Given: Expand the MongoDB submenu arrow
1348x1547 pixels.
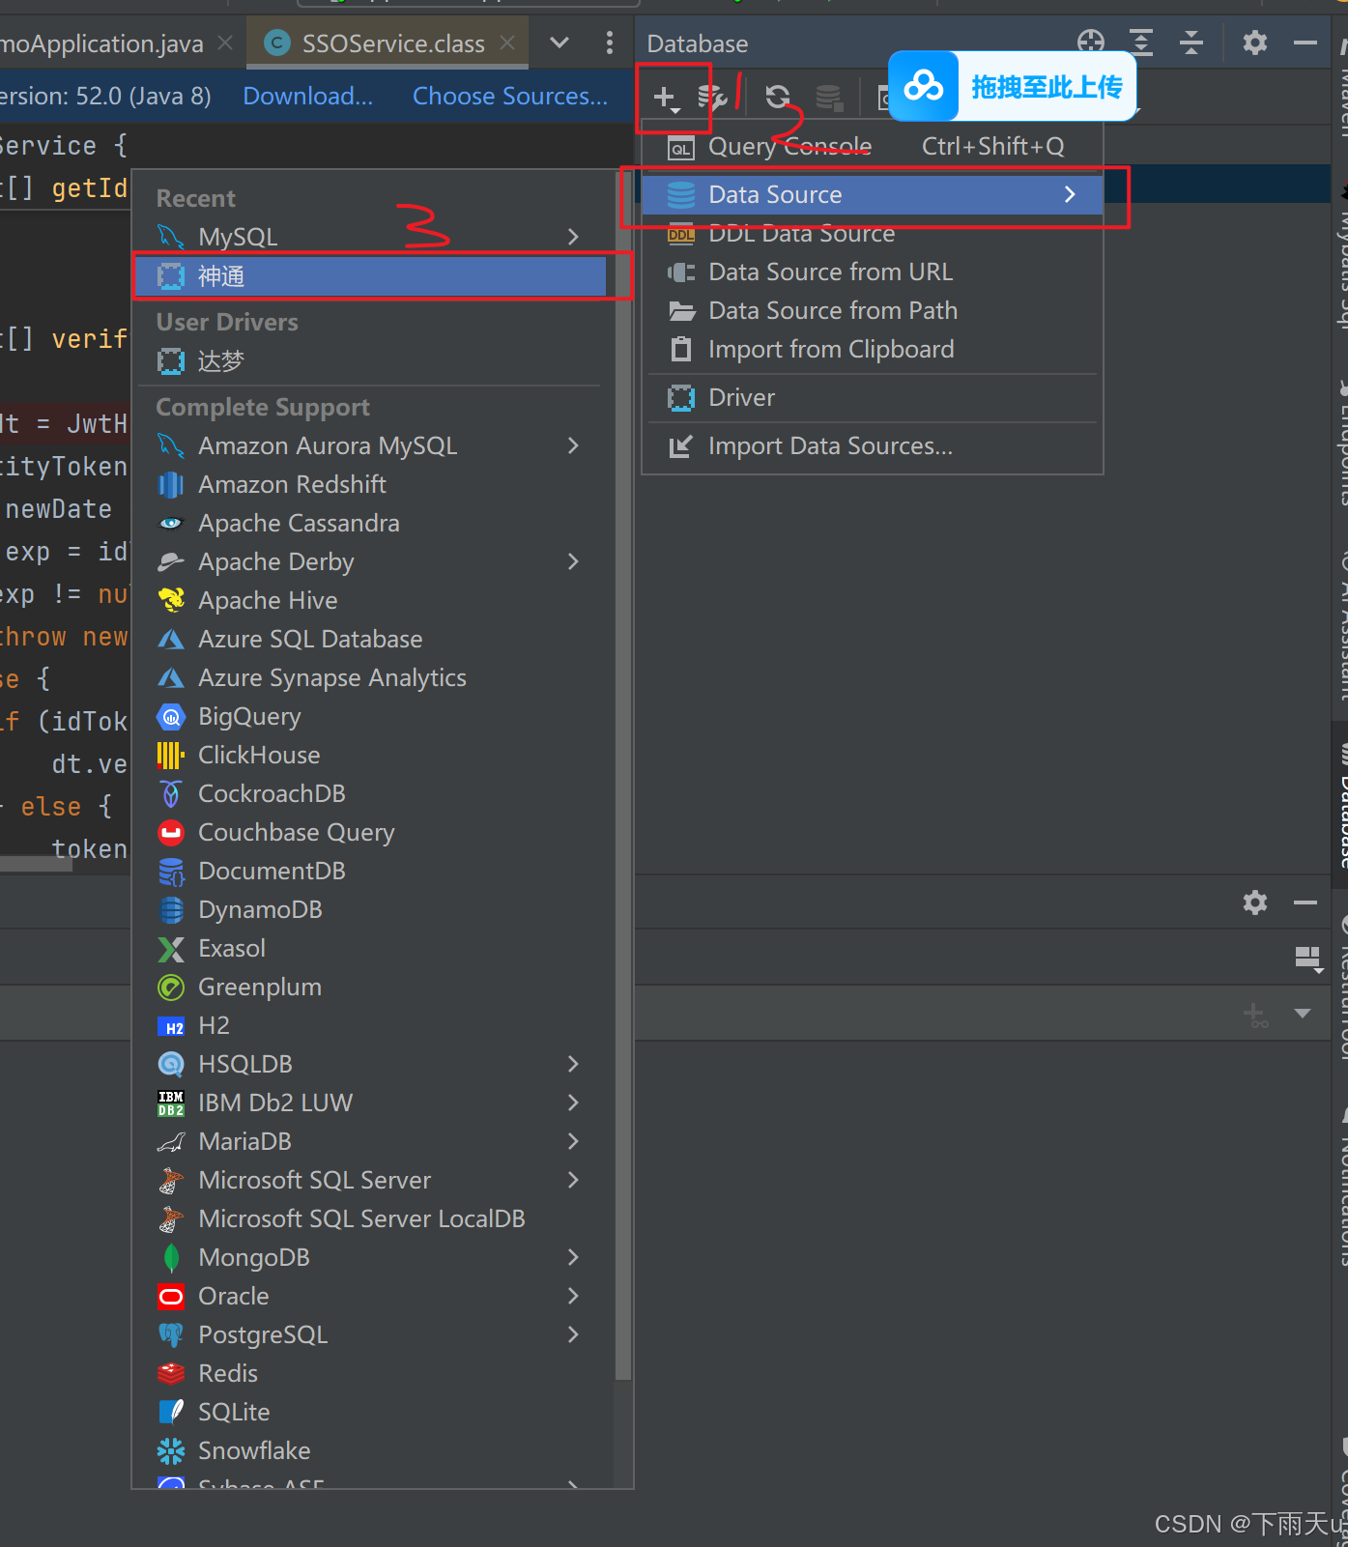Looking at the screenshot, I should coord(573,1257).
